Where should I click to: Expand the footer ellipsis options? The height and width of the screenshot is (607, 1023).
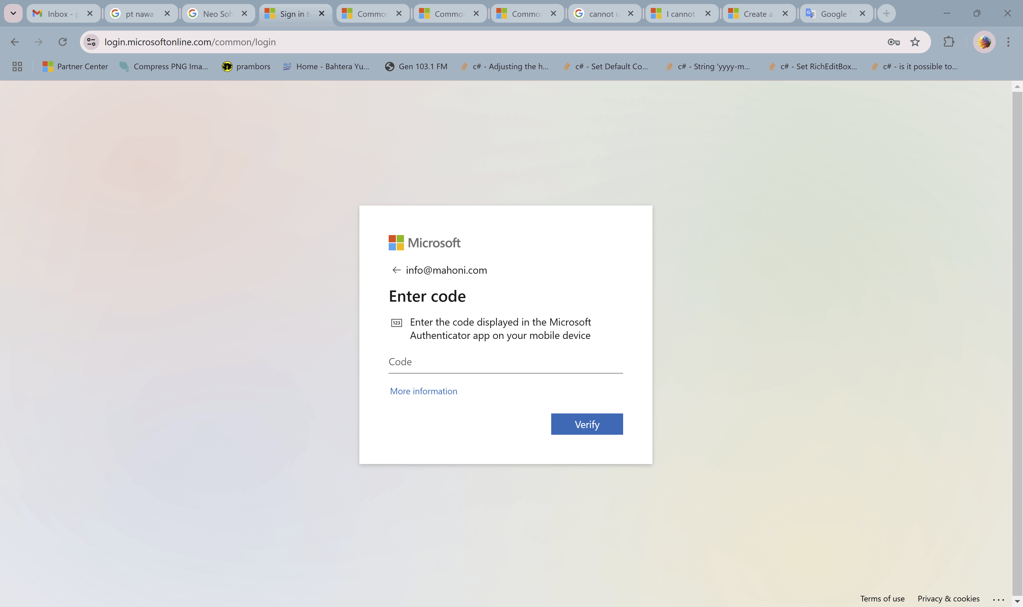(998, 599)
